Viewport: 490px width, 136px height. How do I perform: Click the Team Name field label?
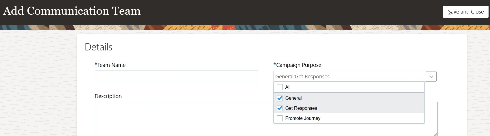111,65
